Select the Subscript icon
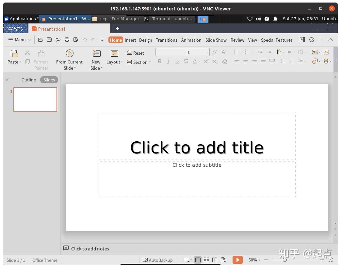The height and width of the screenshot is (268, 341). coord(215,61)
